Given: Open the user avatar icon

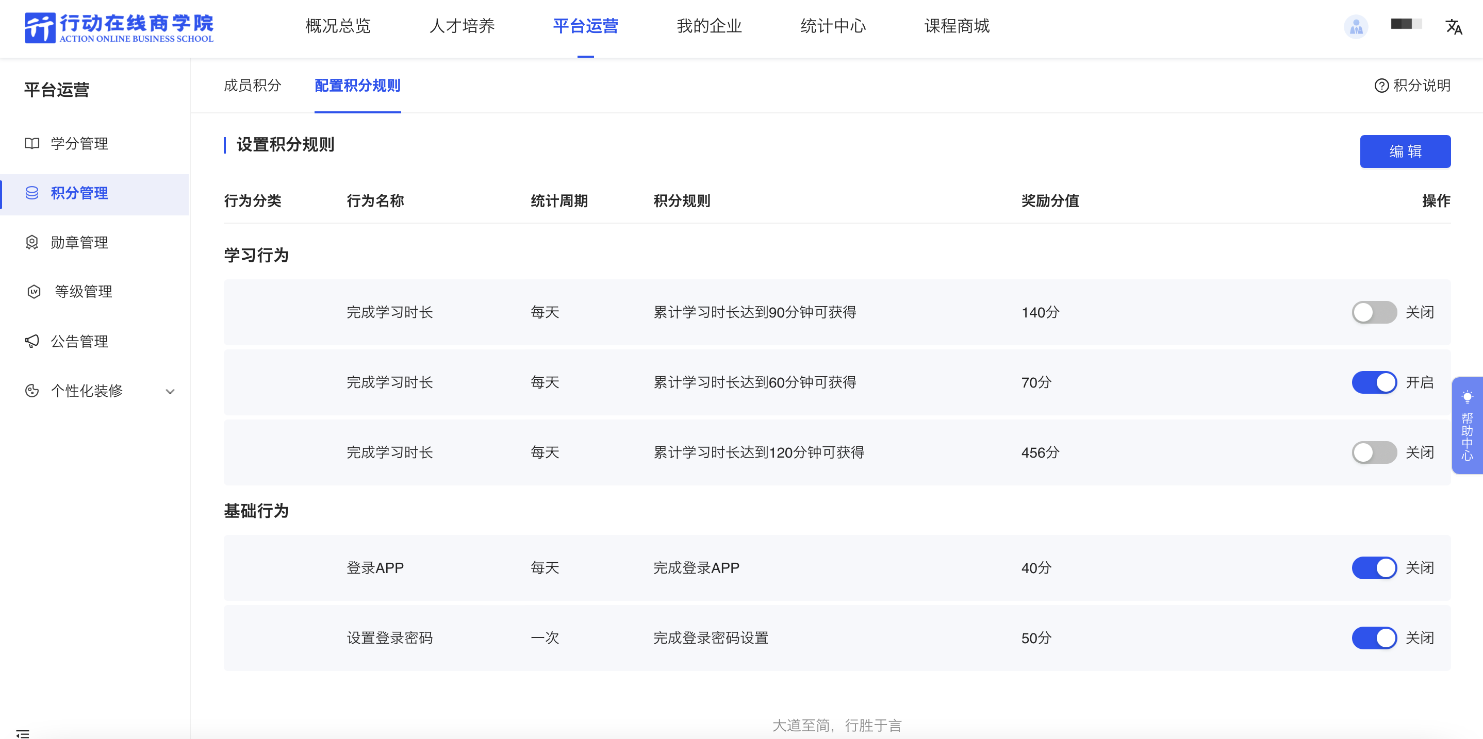Looking at the screenshot, I should [x=1356, y=26].
